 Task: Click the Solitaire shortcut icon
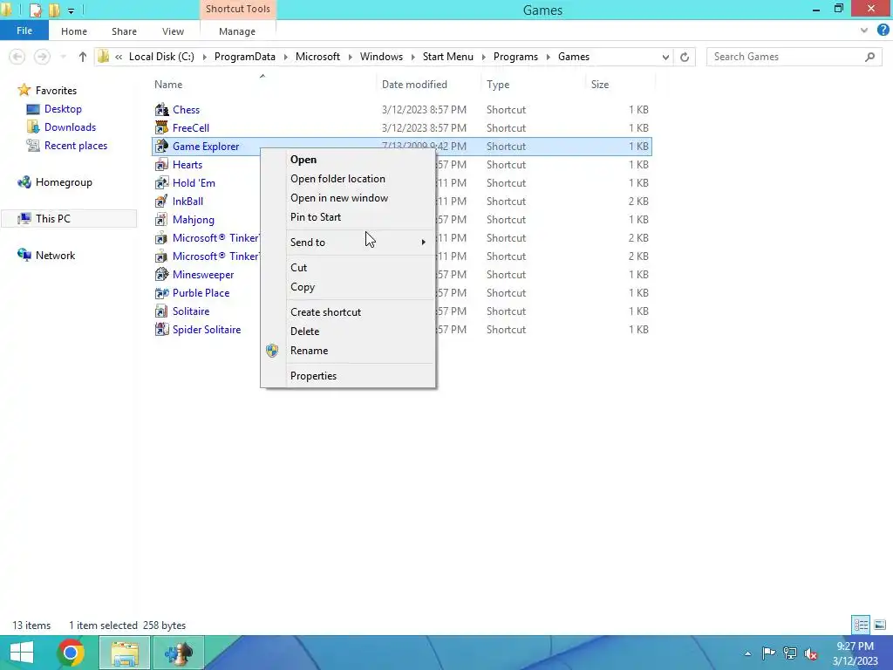pos(161,311)
